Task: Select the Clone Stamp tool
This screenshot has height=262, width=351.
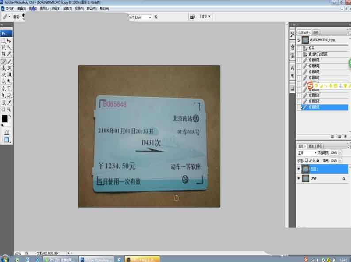Action: [x=4, y=68]
